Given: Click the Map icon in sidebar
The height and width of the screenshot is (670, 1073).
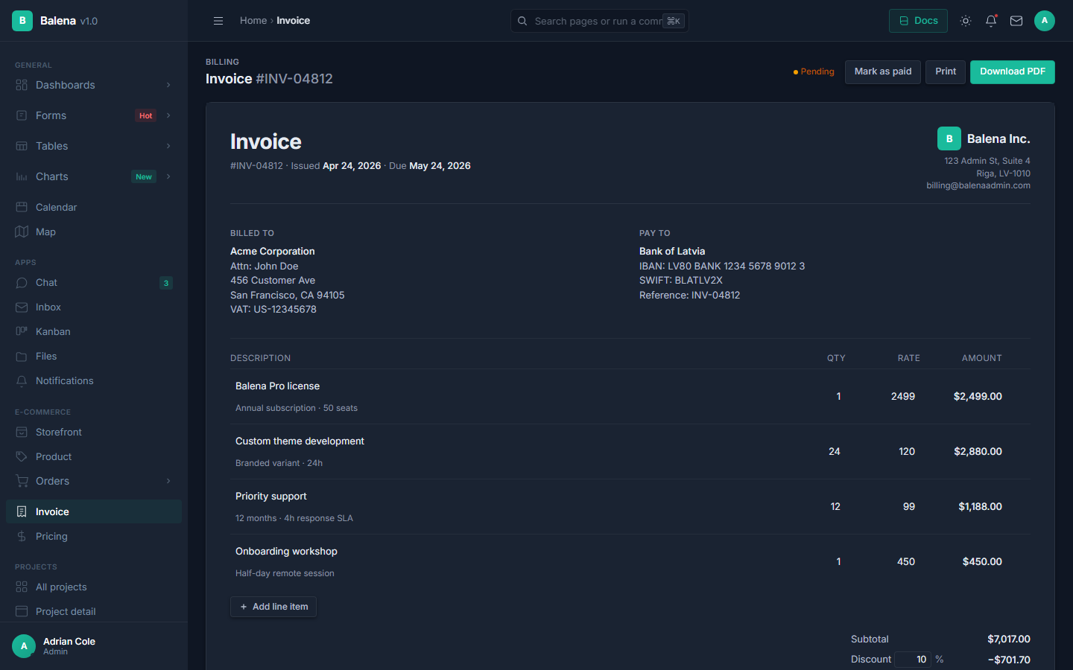Looking at the screenshot, I should [22, 232].
